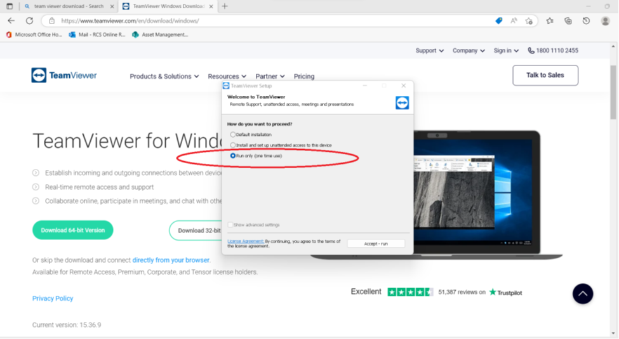Open tab actions menu icon at far left
This screenshot has width=619, height=339.
[10, 6]
